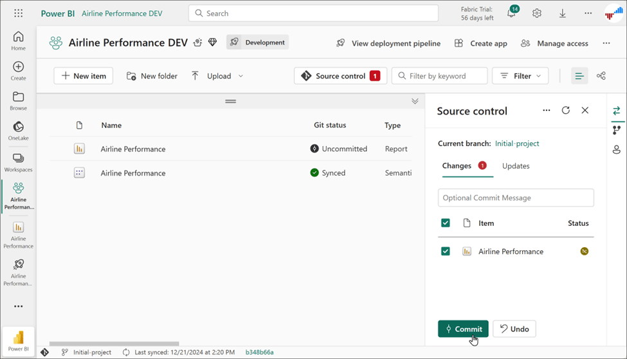This screenshot has height=359, width=627.
Task: Open the branch icon in the right rail
Action: (617, 130)
